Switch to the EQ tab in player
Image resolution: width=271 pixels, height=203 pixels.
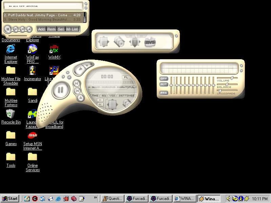pyautogui.click(x=104, y=95)
